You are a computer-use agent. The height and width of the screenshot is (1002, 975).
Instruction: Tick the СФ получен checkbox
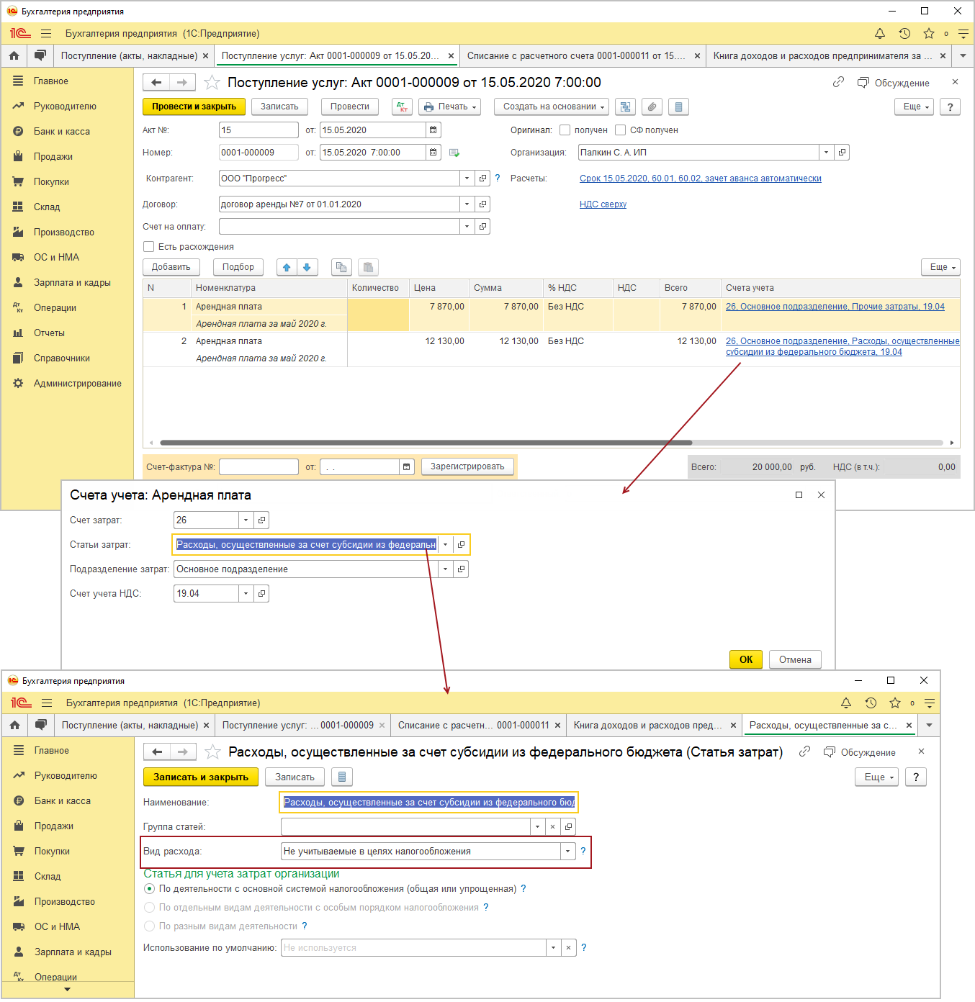[x=621, y=130]
